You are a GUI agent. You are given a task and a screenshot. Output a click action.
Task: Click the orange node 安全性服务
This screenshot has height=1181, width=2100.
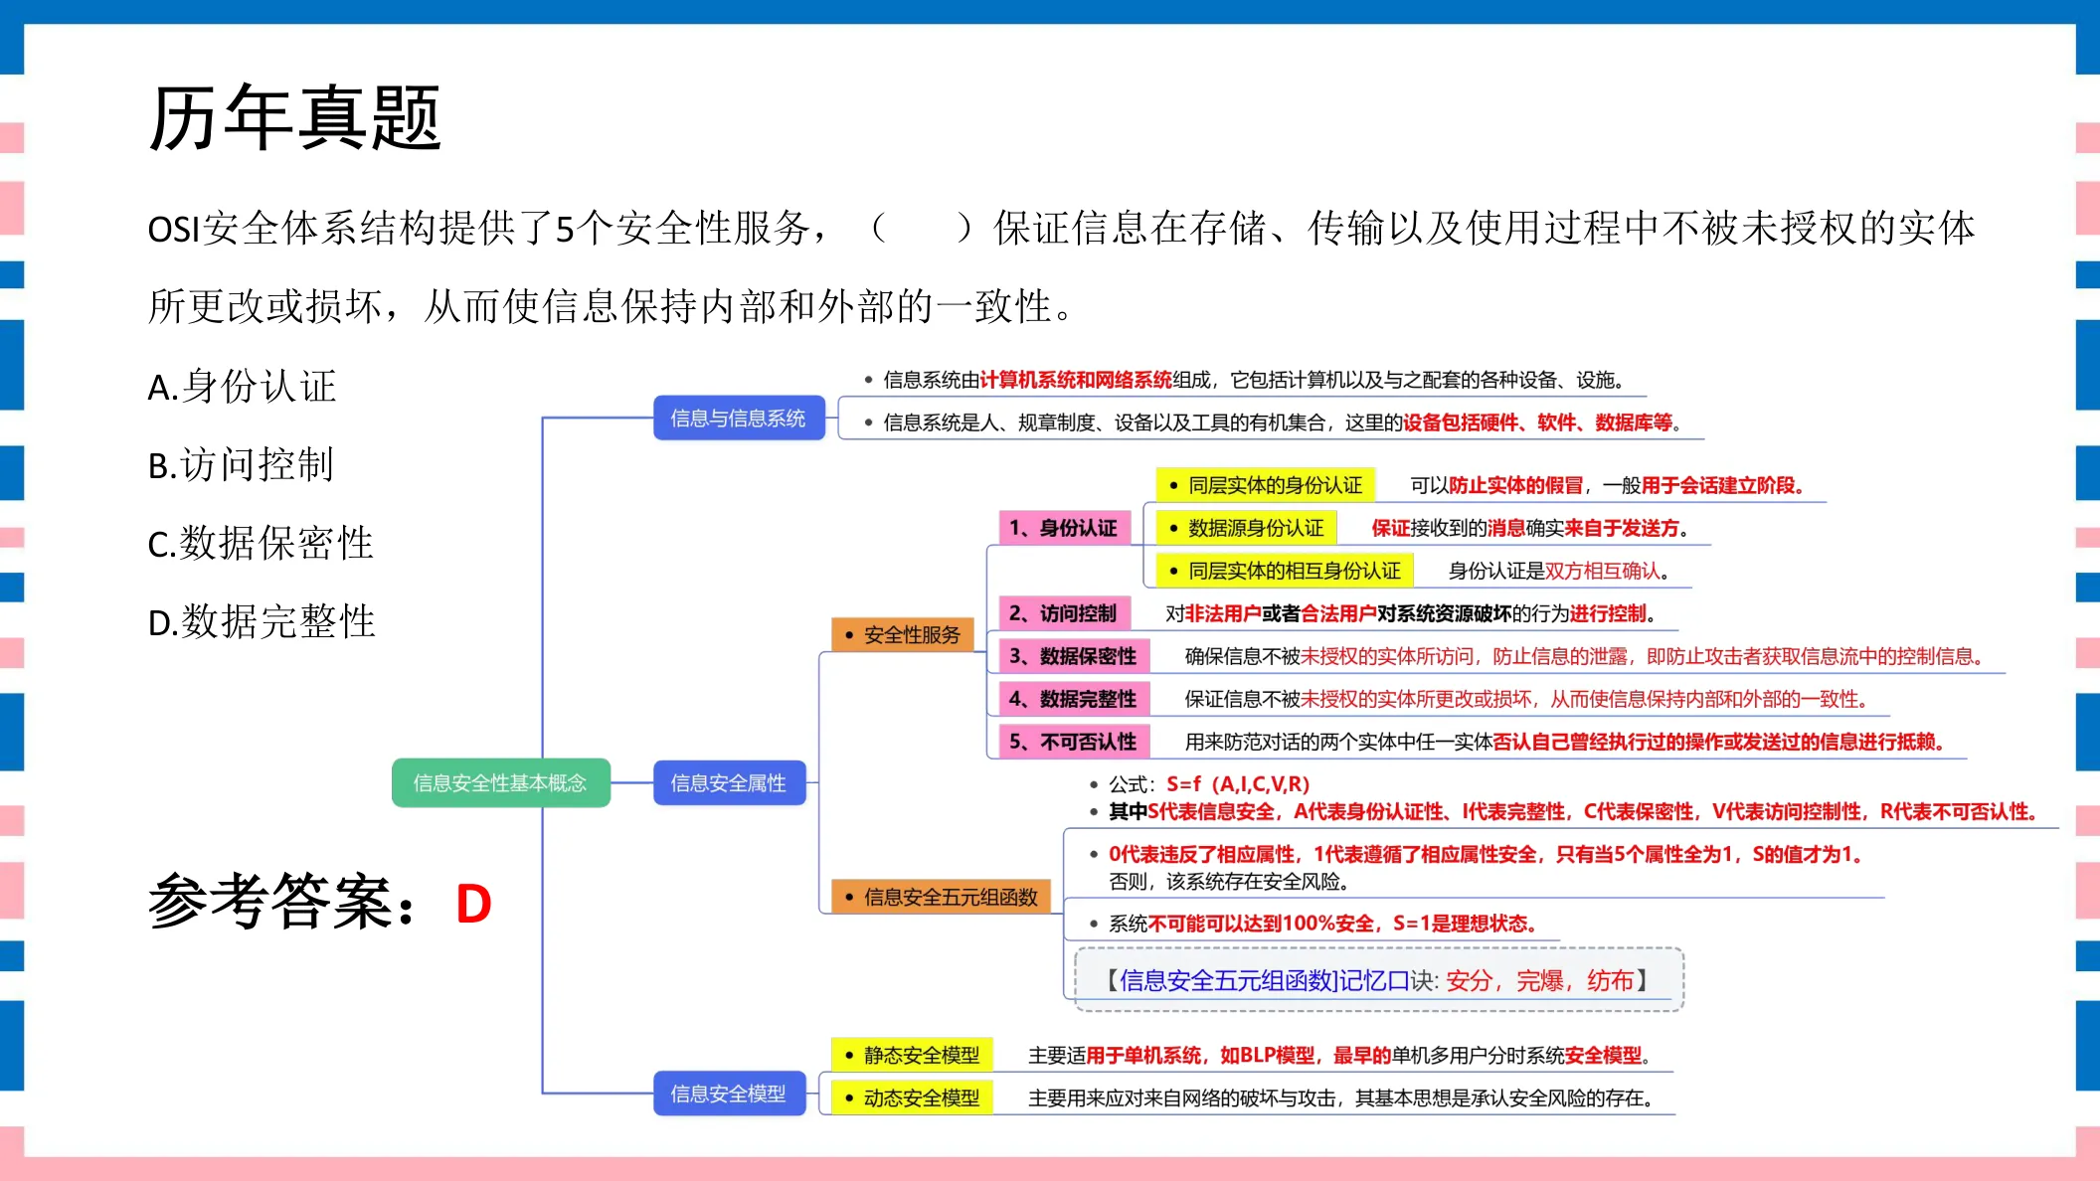pyautogui.click(x=902, y=635)
